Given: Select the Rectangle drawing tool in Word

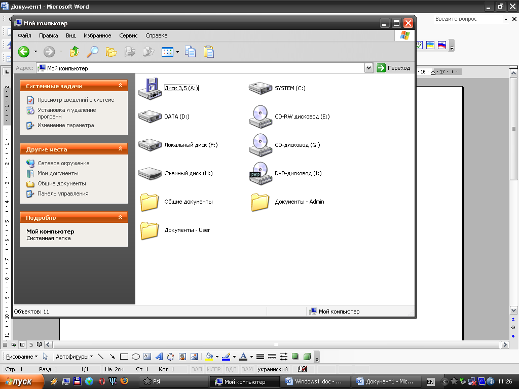Looking at the screenshot, I should pos(124,357).
